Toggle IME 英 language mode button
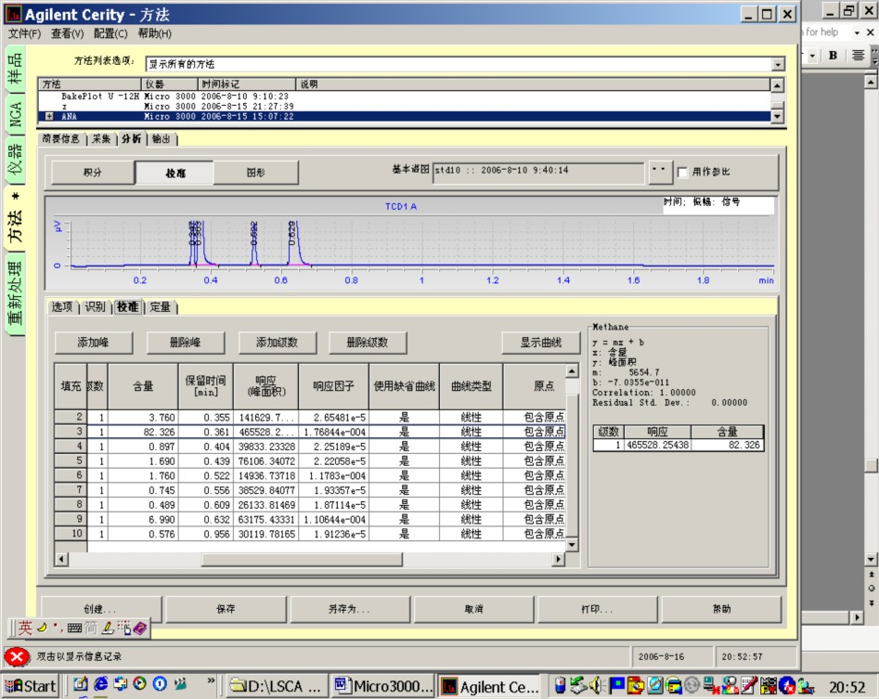This screenshot has width=879, height=699. click(25, 628)
